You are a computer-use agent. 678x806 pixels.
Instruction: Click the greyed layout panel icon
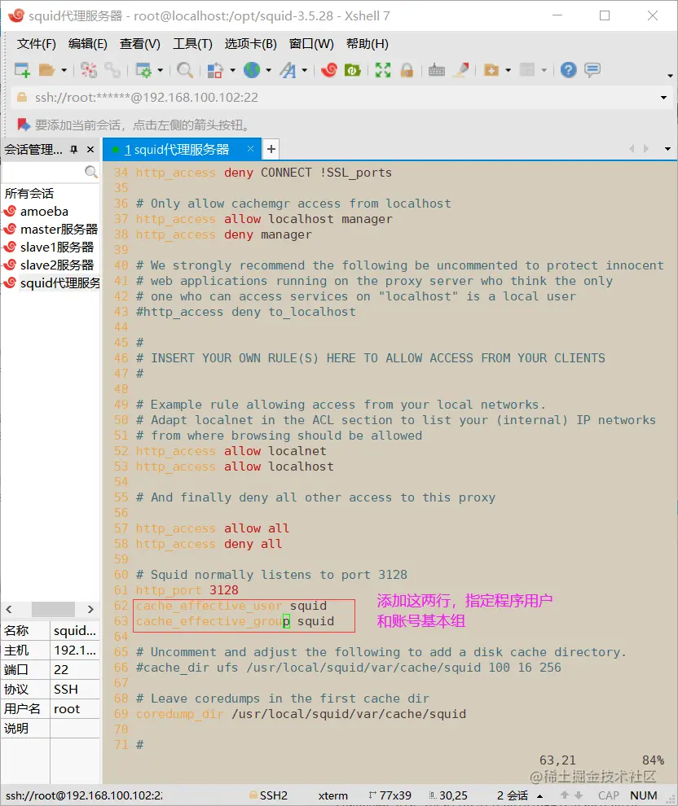click(x=527, y=70)
